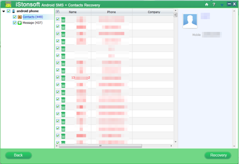239x164 pixels.
Task: Click horizontal scrollbar left arrow
Action: coord(57,146)
